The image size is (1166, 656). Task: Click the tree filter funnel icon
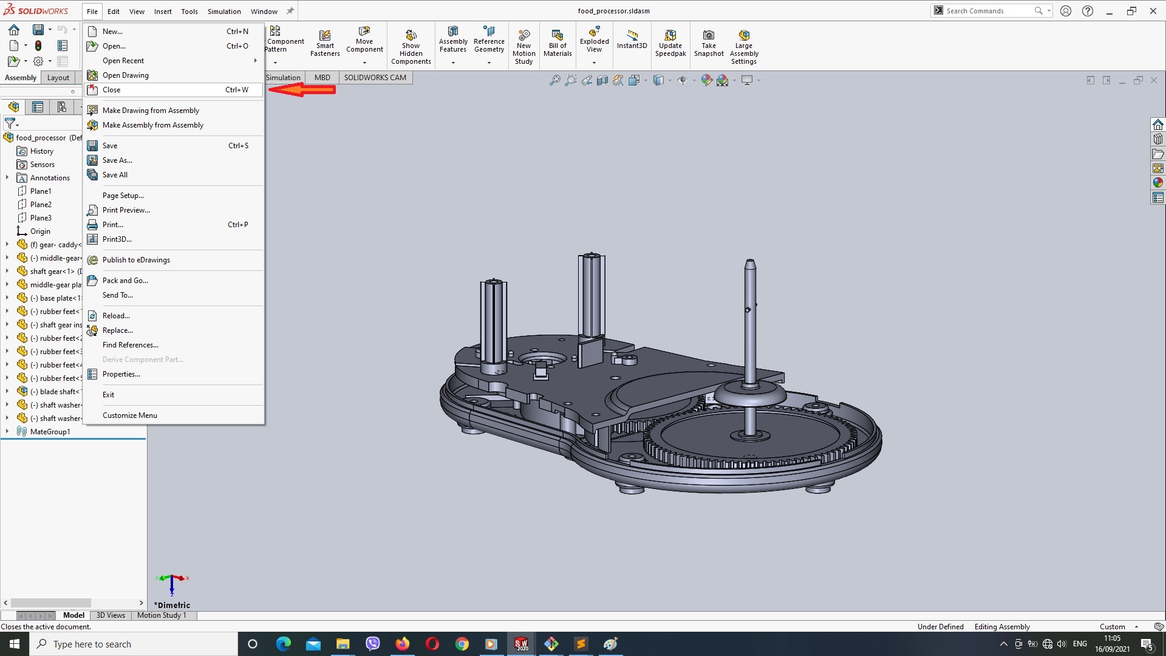click(10, 123)
